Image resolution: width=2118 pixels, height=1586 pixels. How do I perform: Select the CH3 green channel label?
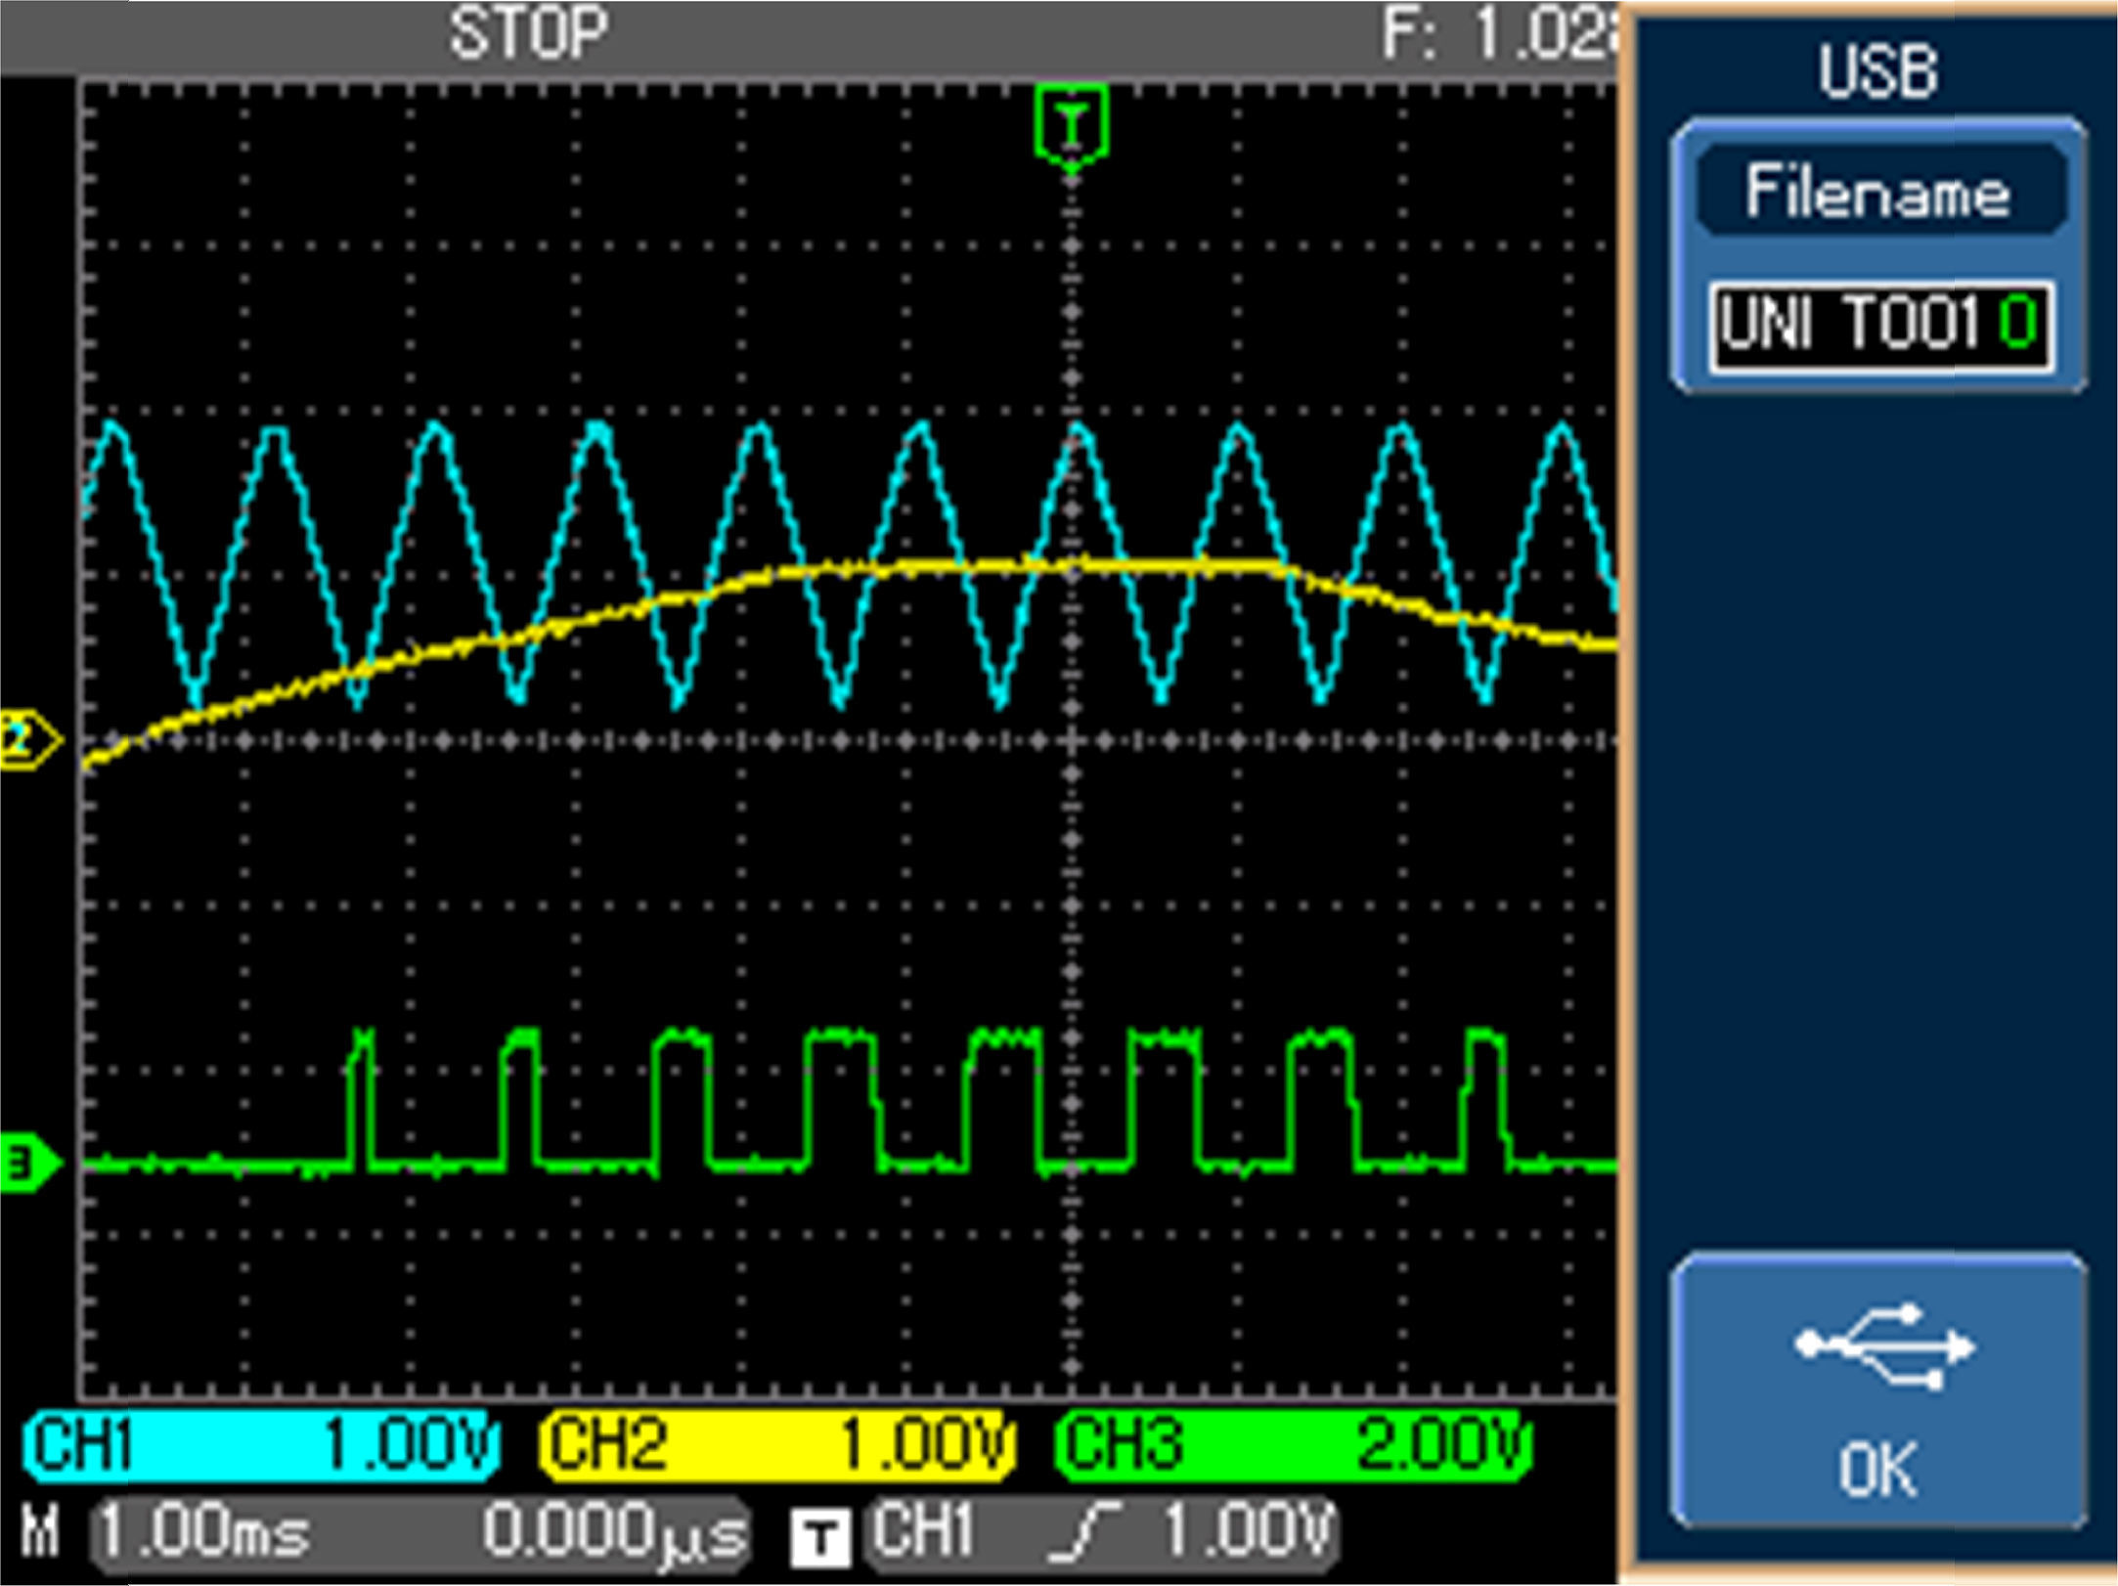pos(1123,1444)
